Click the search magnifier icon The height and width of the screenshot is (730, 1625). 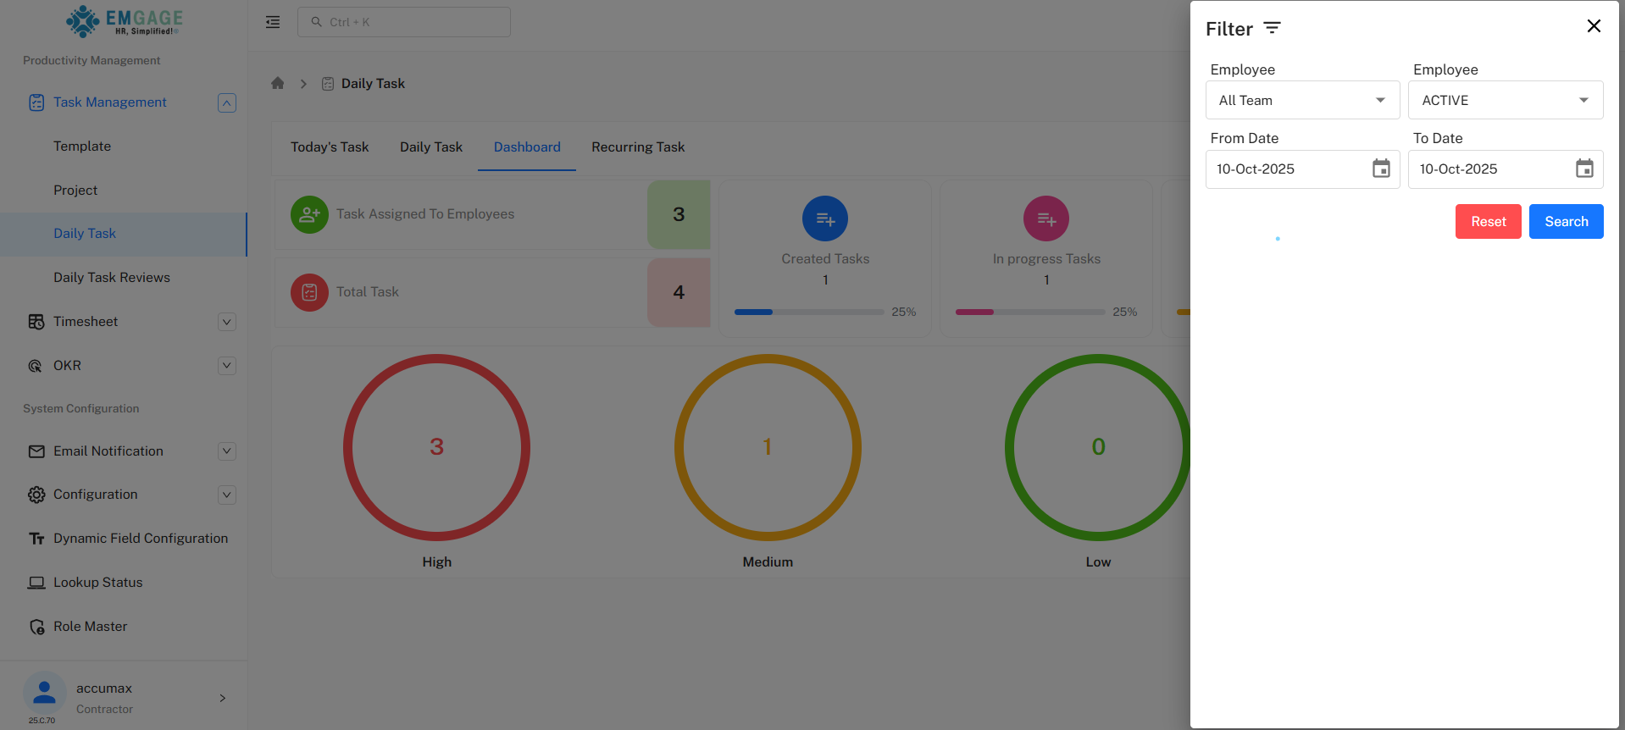point(316,22)
